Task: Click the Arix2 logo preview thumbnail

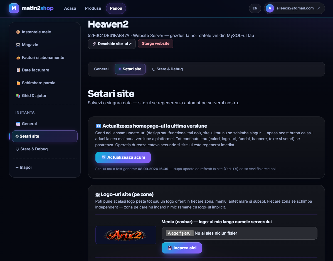Action: coord(126,235)
